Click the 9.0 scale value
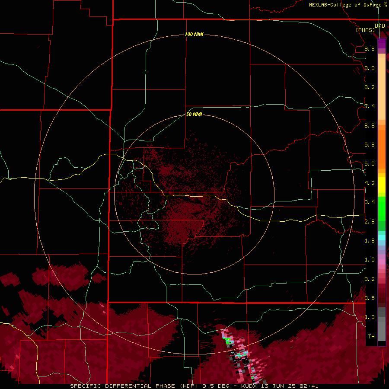Image resolution: width=389 pixels, height=389 pixels. coord(370,68)
